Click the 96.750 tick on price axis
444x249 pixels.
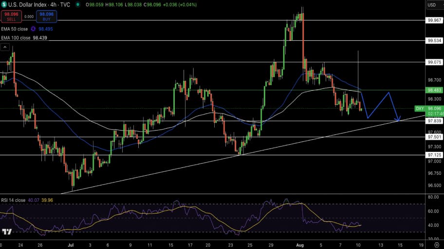[x=434, y=173]
